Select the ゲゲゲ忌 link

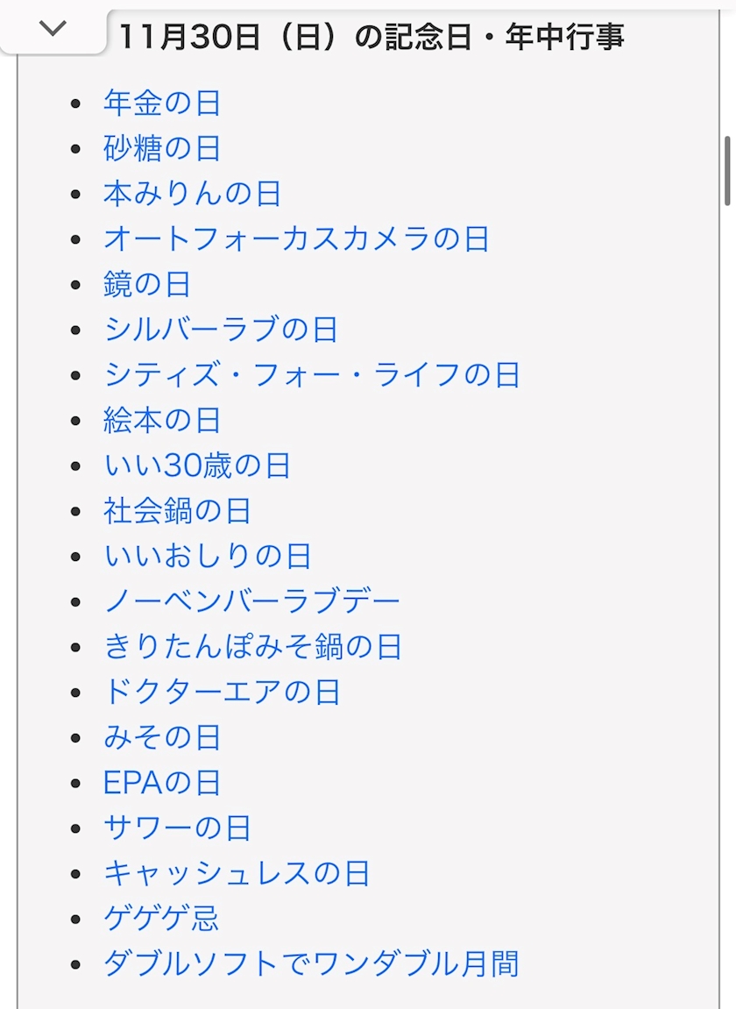[x=161, y=919]
